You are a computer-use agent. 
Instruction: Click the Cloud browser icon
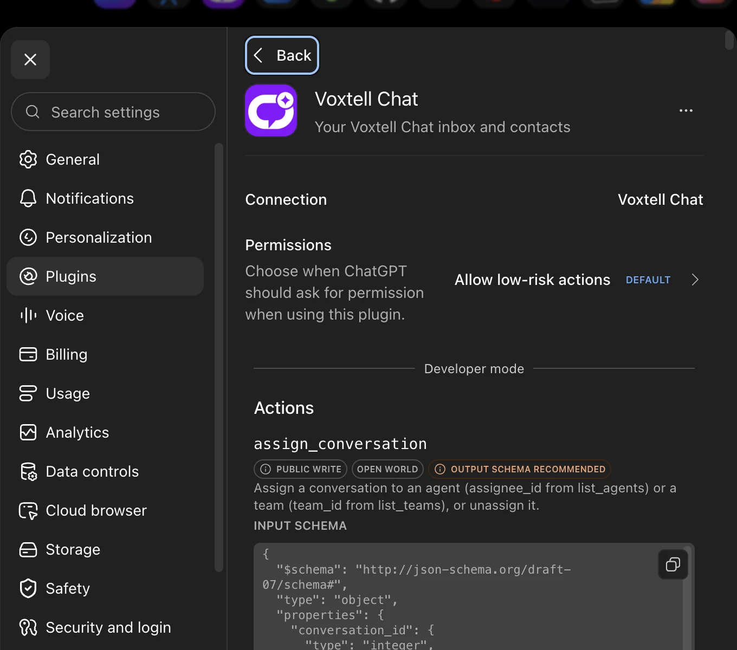tap(28, 510)
